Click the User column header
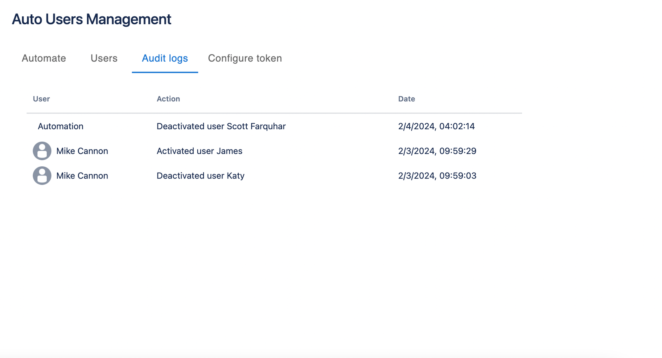662x358 pixels. pyautogui.click(x=41, y=99)
